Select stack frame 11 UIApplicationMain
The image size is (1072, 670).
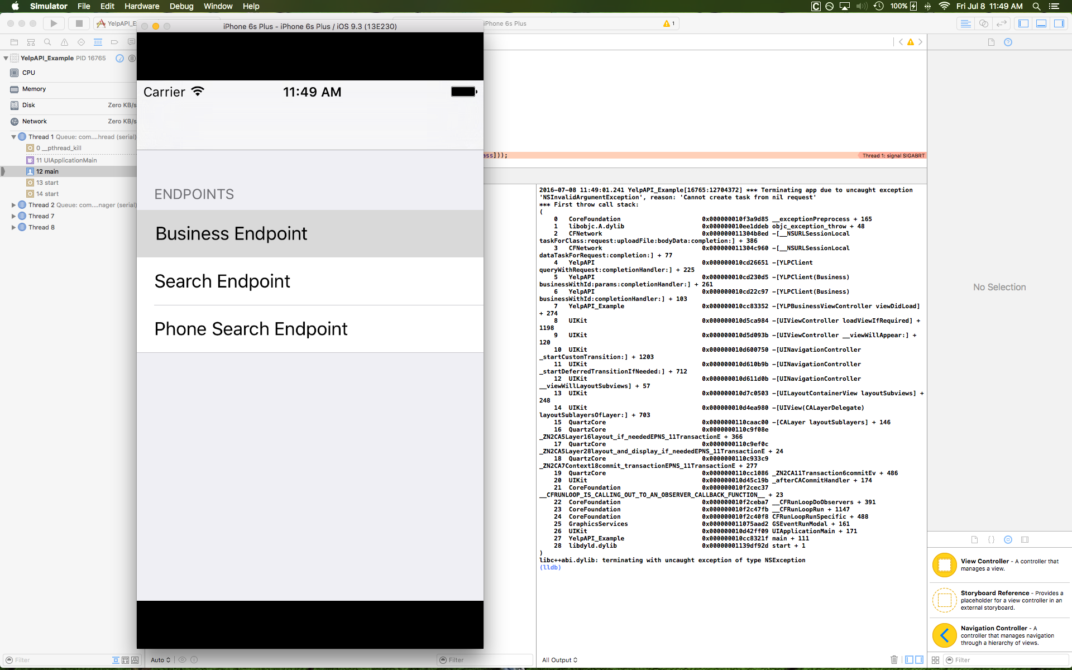pos(68,160)
